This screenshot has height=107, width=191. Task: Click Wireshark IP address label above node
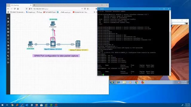(53, 19)
